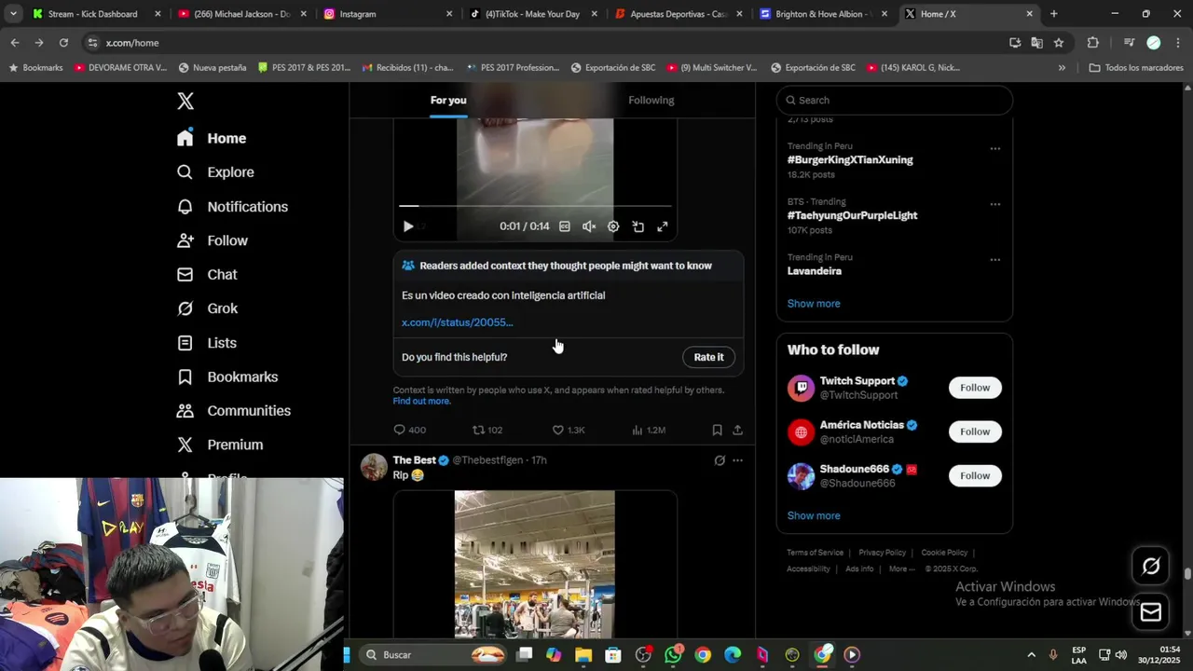
Task: Bookmark this page with the star icon
Action: tap(1059, 43)
